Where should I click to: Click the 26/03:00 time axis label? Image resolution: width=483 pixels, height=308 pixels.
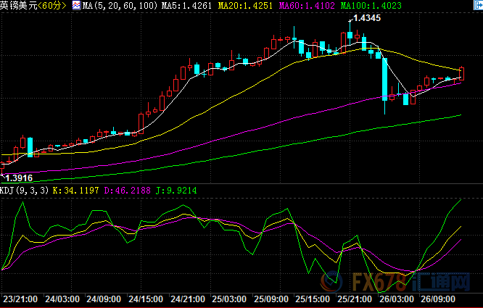397,299
